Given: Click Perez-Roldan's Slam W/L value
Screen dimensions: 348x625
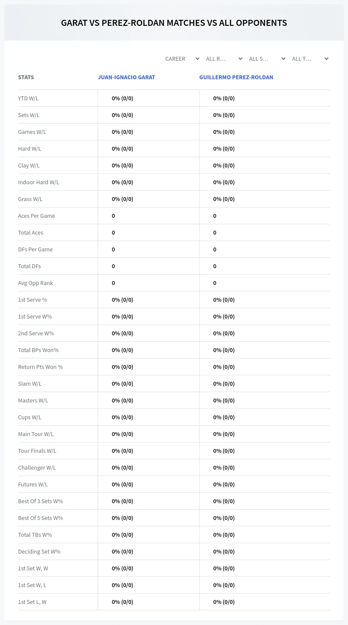Looking at the screenshot, I should (224, 384).
